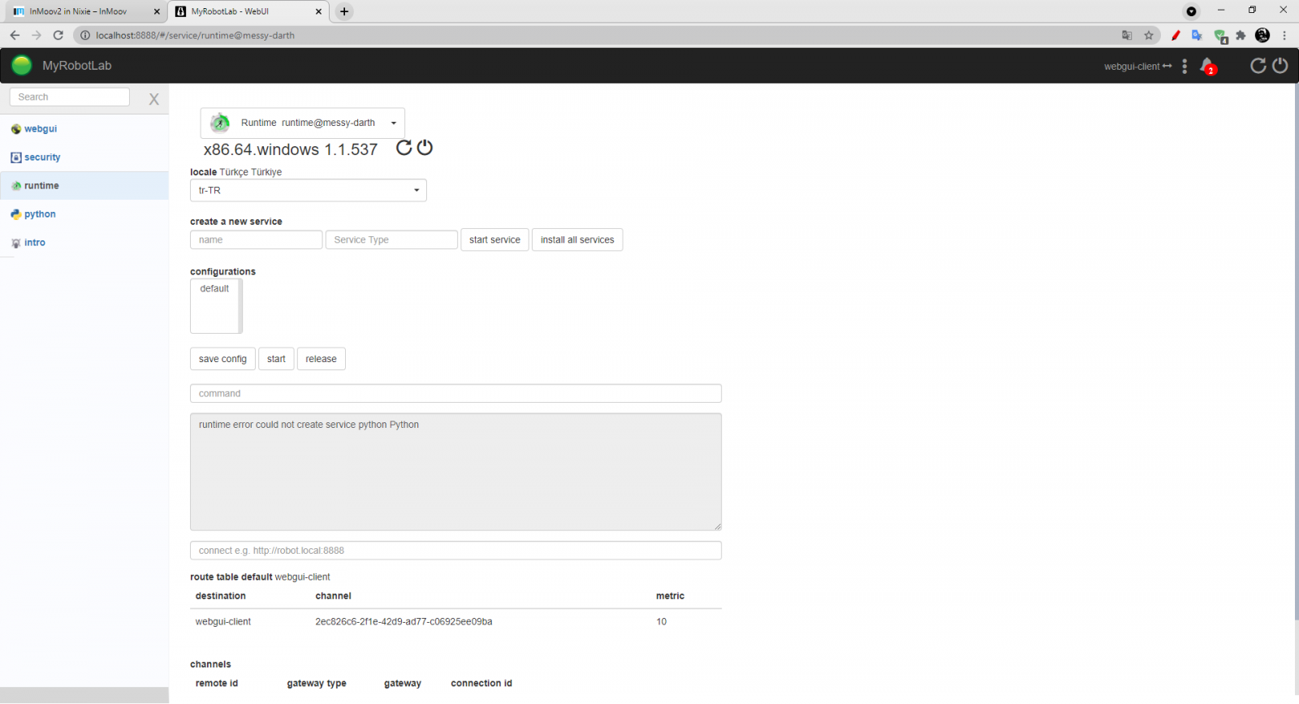The height and width of the screenshot is (704, 1299).
Task: Open the Chrome three-dot menu
Action: pyautogui.click(x=1284, y=35)
